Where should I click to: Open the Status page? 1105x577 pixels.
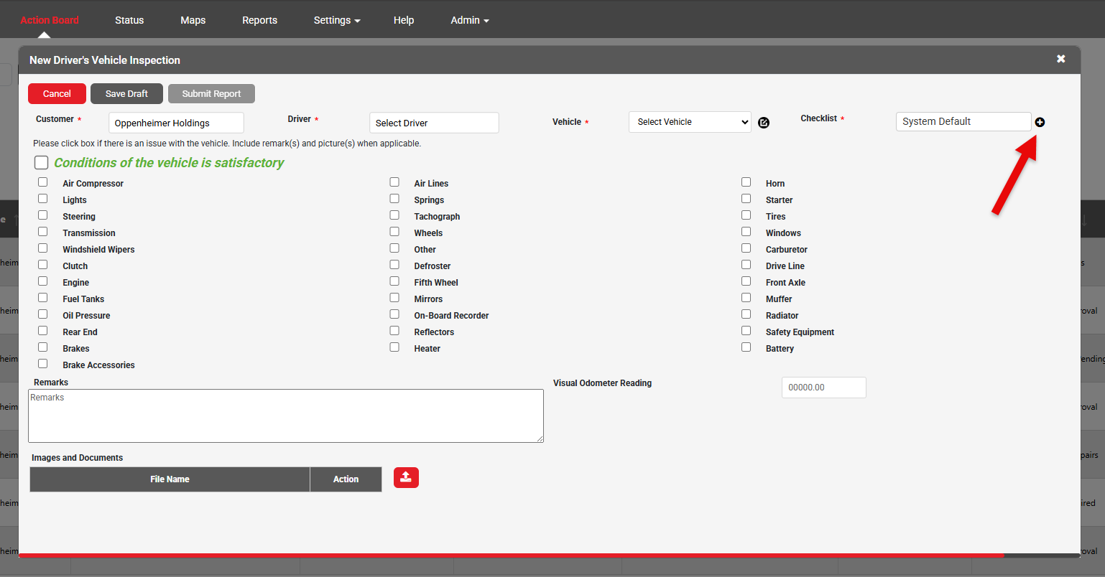tap(129, 20)
